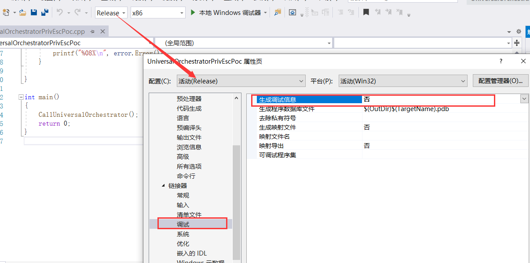
Task: Click the split editor window icon
Action: coord(517,43)
